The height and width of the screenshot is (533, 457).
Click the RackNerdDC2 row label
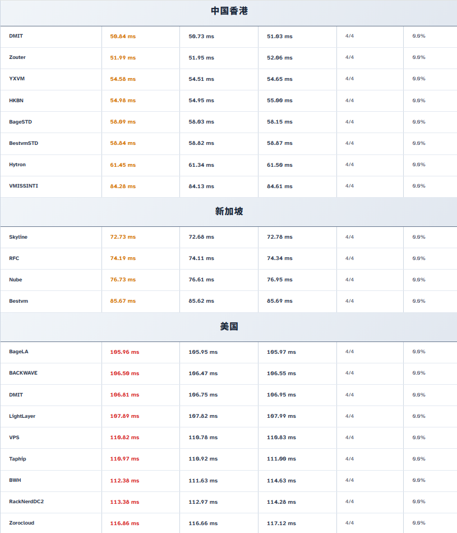pos(26,502)
